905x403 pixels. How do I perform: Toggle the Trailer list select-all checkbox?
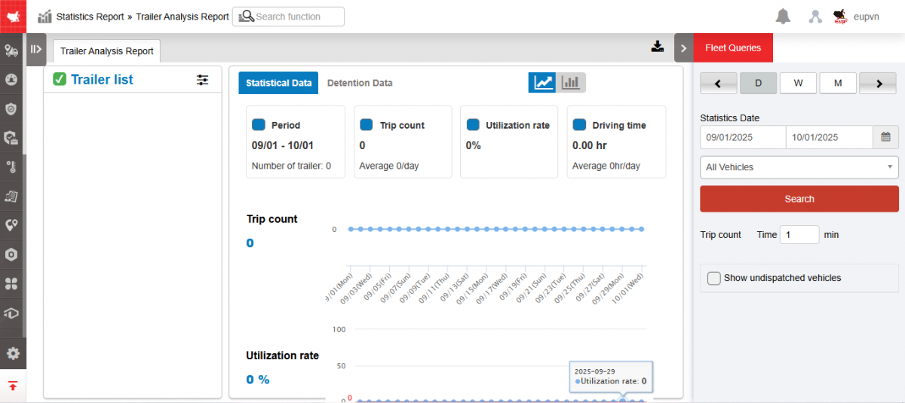(x=60, y=79)
